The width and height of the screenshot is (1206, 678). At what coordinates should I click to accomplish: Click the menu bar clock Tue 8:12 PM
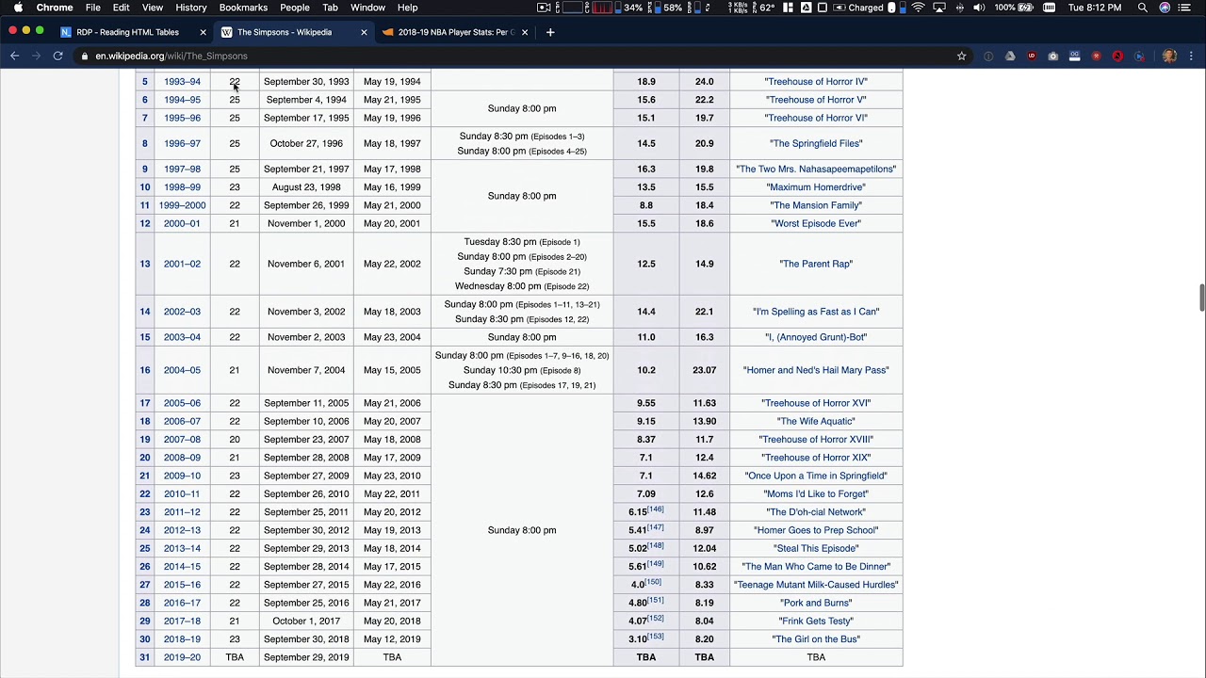click(1095, 8)
